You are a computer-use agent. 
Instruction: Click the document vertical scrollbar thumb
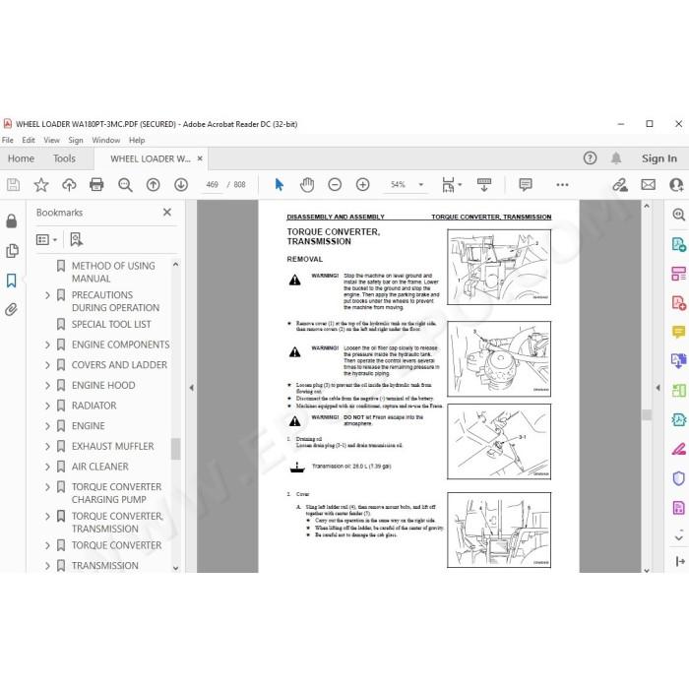[647, 414]
